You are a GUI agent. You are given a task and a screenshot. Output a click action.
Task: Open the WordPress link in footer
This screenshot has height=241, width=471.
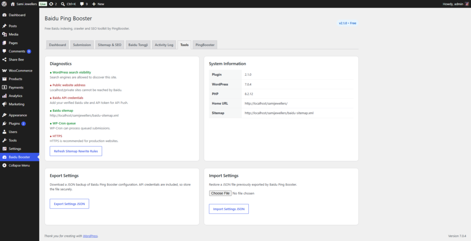pyautogui.click(x=91, y=236)
